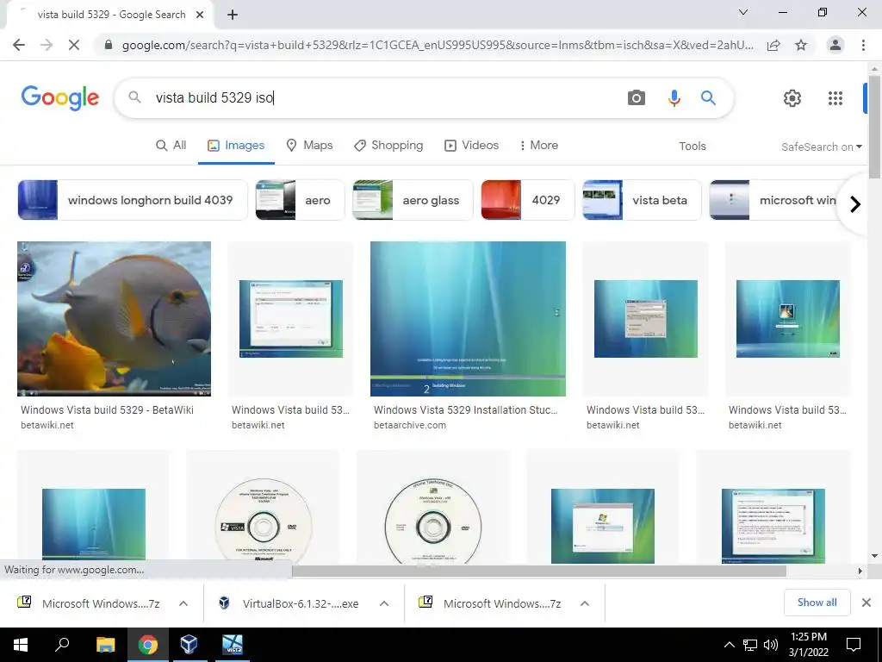Click the Google logo
This screenshot has width=882, height=662.
click(x=60, y=97)
